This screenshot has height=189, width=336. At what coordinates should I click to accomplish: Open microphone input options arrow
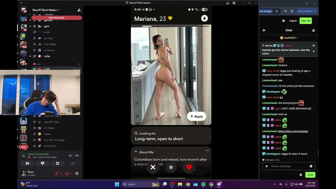click(61, 174)
